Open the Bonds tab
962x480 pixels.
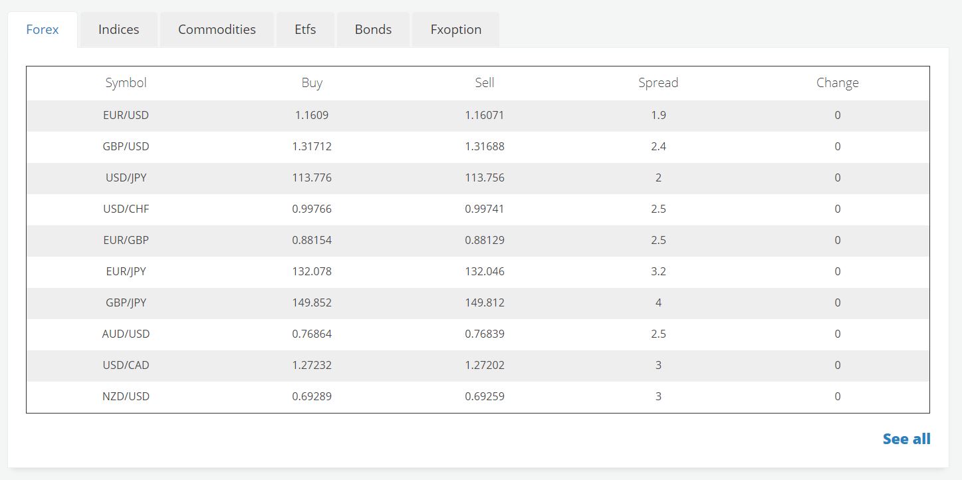pyautogui.click(x=373, y=30)
